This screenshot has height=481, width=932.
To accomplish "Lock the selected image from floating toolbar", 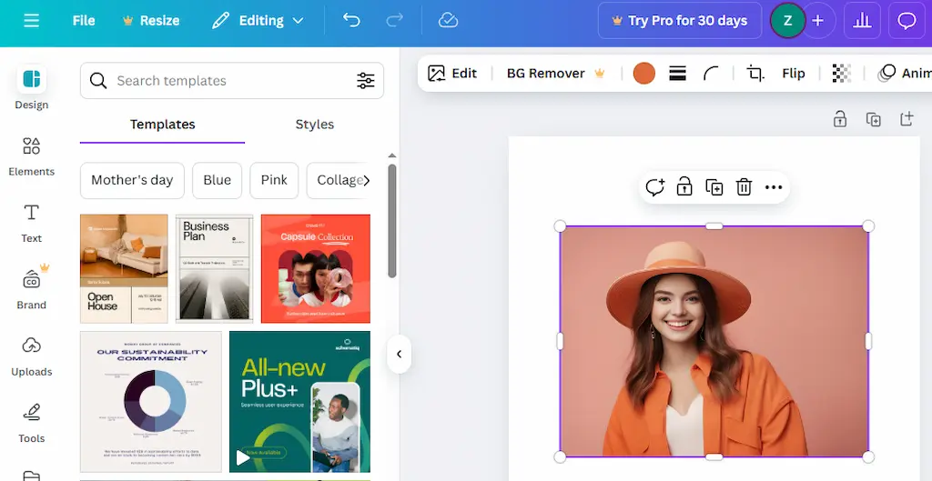I will point(684,187).
